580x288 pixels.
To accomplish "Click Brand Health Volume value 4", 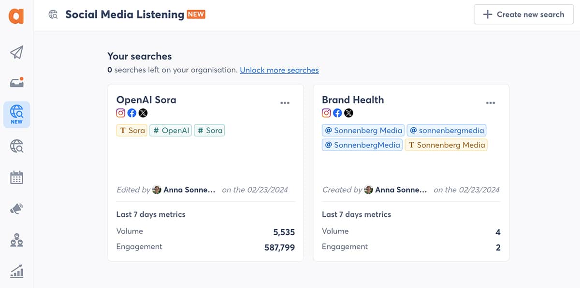I will (x=498, y=232).
